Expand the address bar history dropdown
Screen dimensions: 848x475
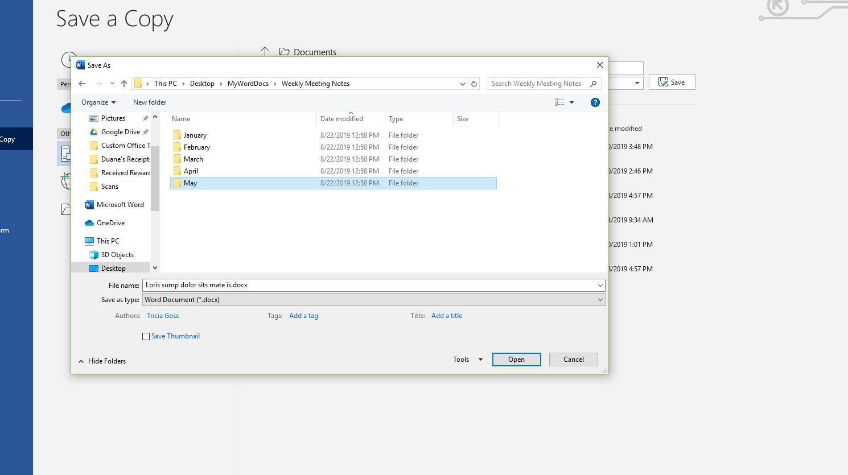click(462, 84)
